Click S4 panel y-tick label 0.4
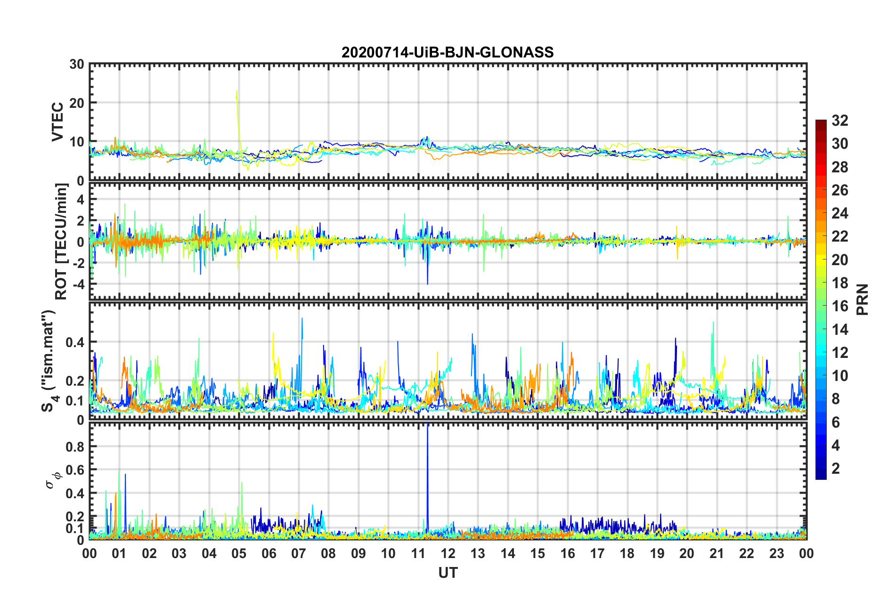 pos(75,342)
